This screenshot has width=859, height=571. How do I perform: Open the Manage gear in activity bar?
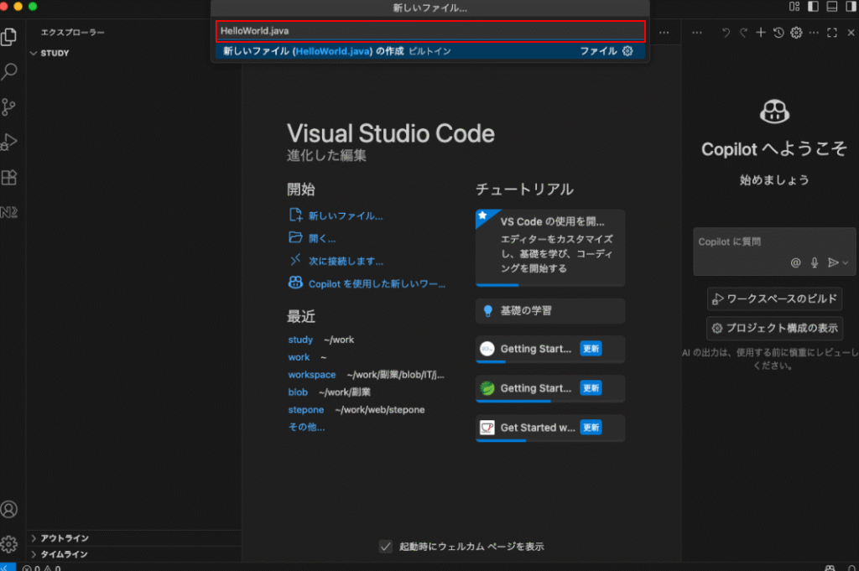pyautogui.click(x=8, y=544)
